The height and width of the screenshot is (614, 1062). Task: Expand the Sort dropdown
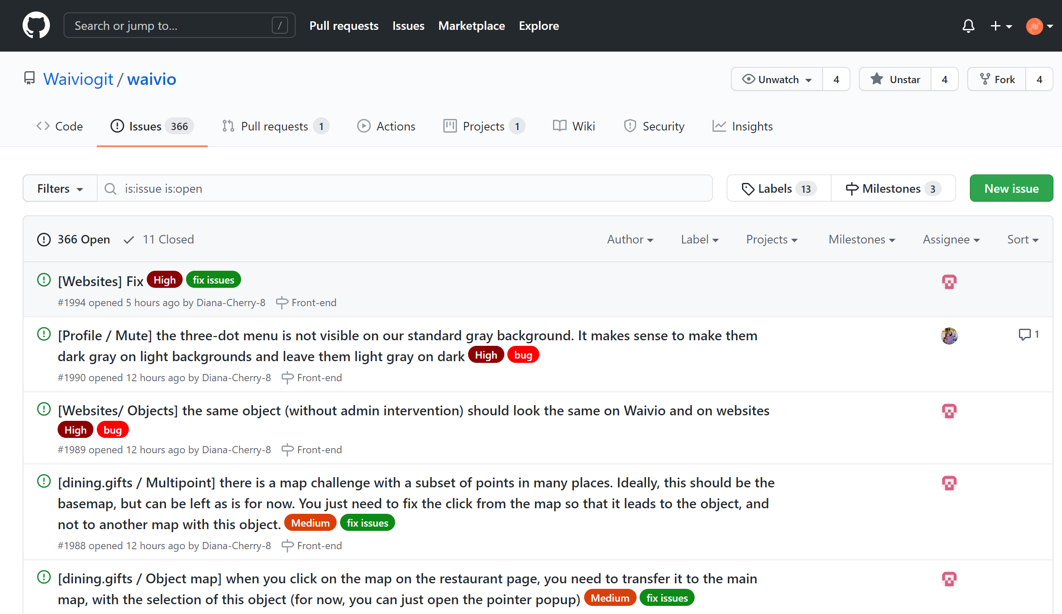[1023, 240]
